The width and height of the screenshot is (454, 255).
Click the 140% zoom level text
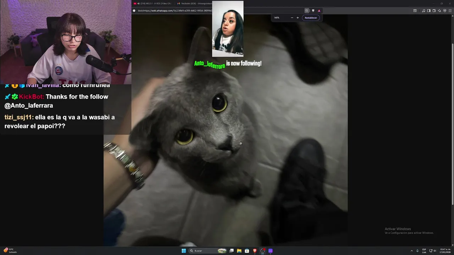(x=277, y=18)
